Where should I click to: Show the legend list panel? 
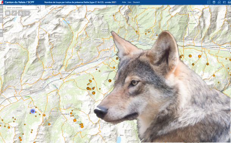pos(209,2)
